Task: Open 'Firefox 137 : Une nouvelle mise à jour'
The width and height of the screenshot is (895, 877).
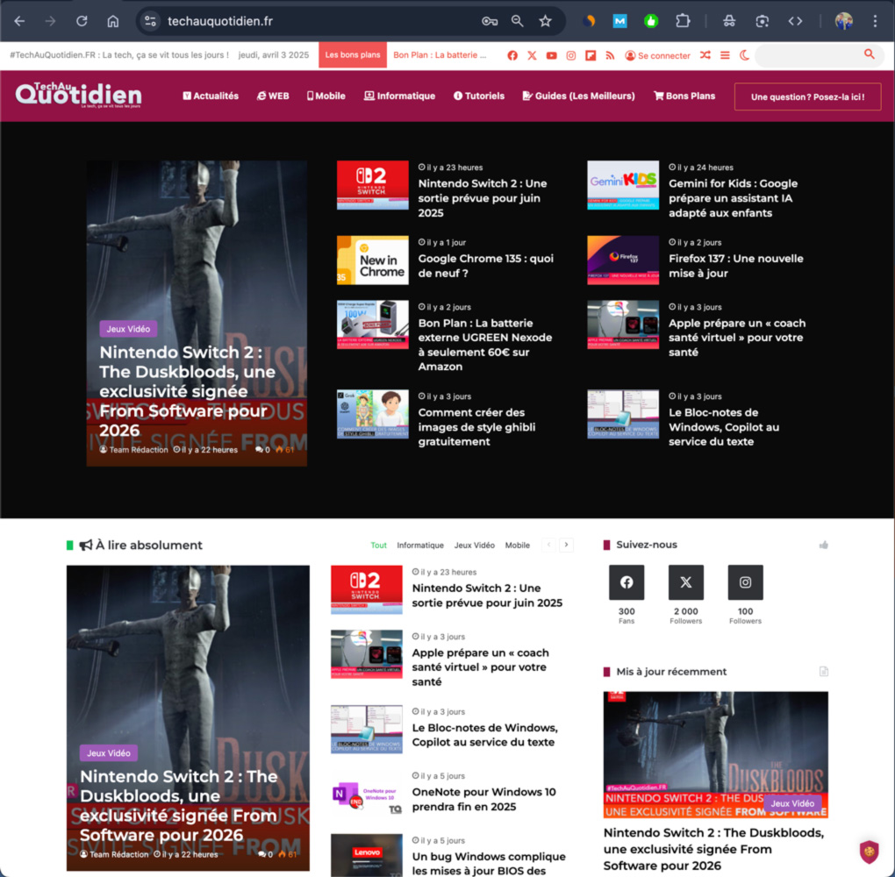Action: point(736,266)
